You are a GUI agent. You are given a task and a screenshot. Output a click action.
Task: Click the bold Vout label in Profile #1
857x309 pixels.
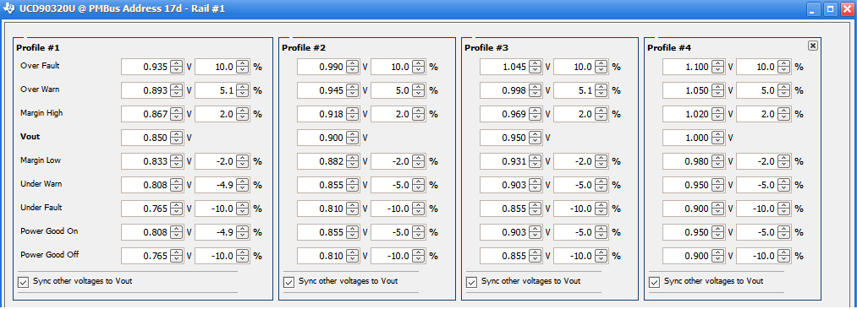click(30, 137)
